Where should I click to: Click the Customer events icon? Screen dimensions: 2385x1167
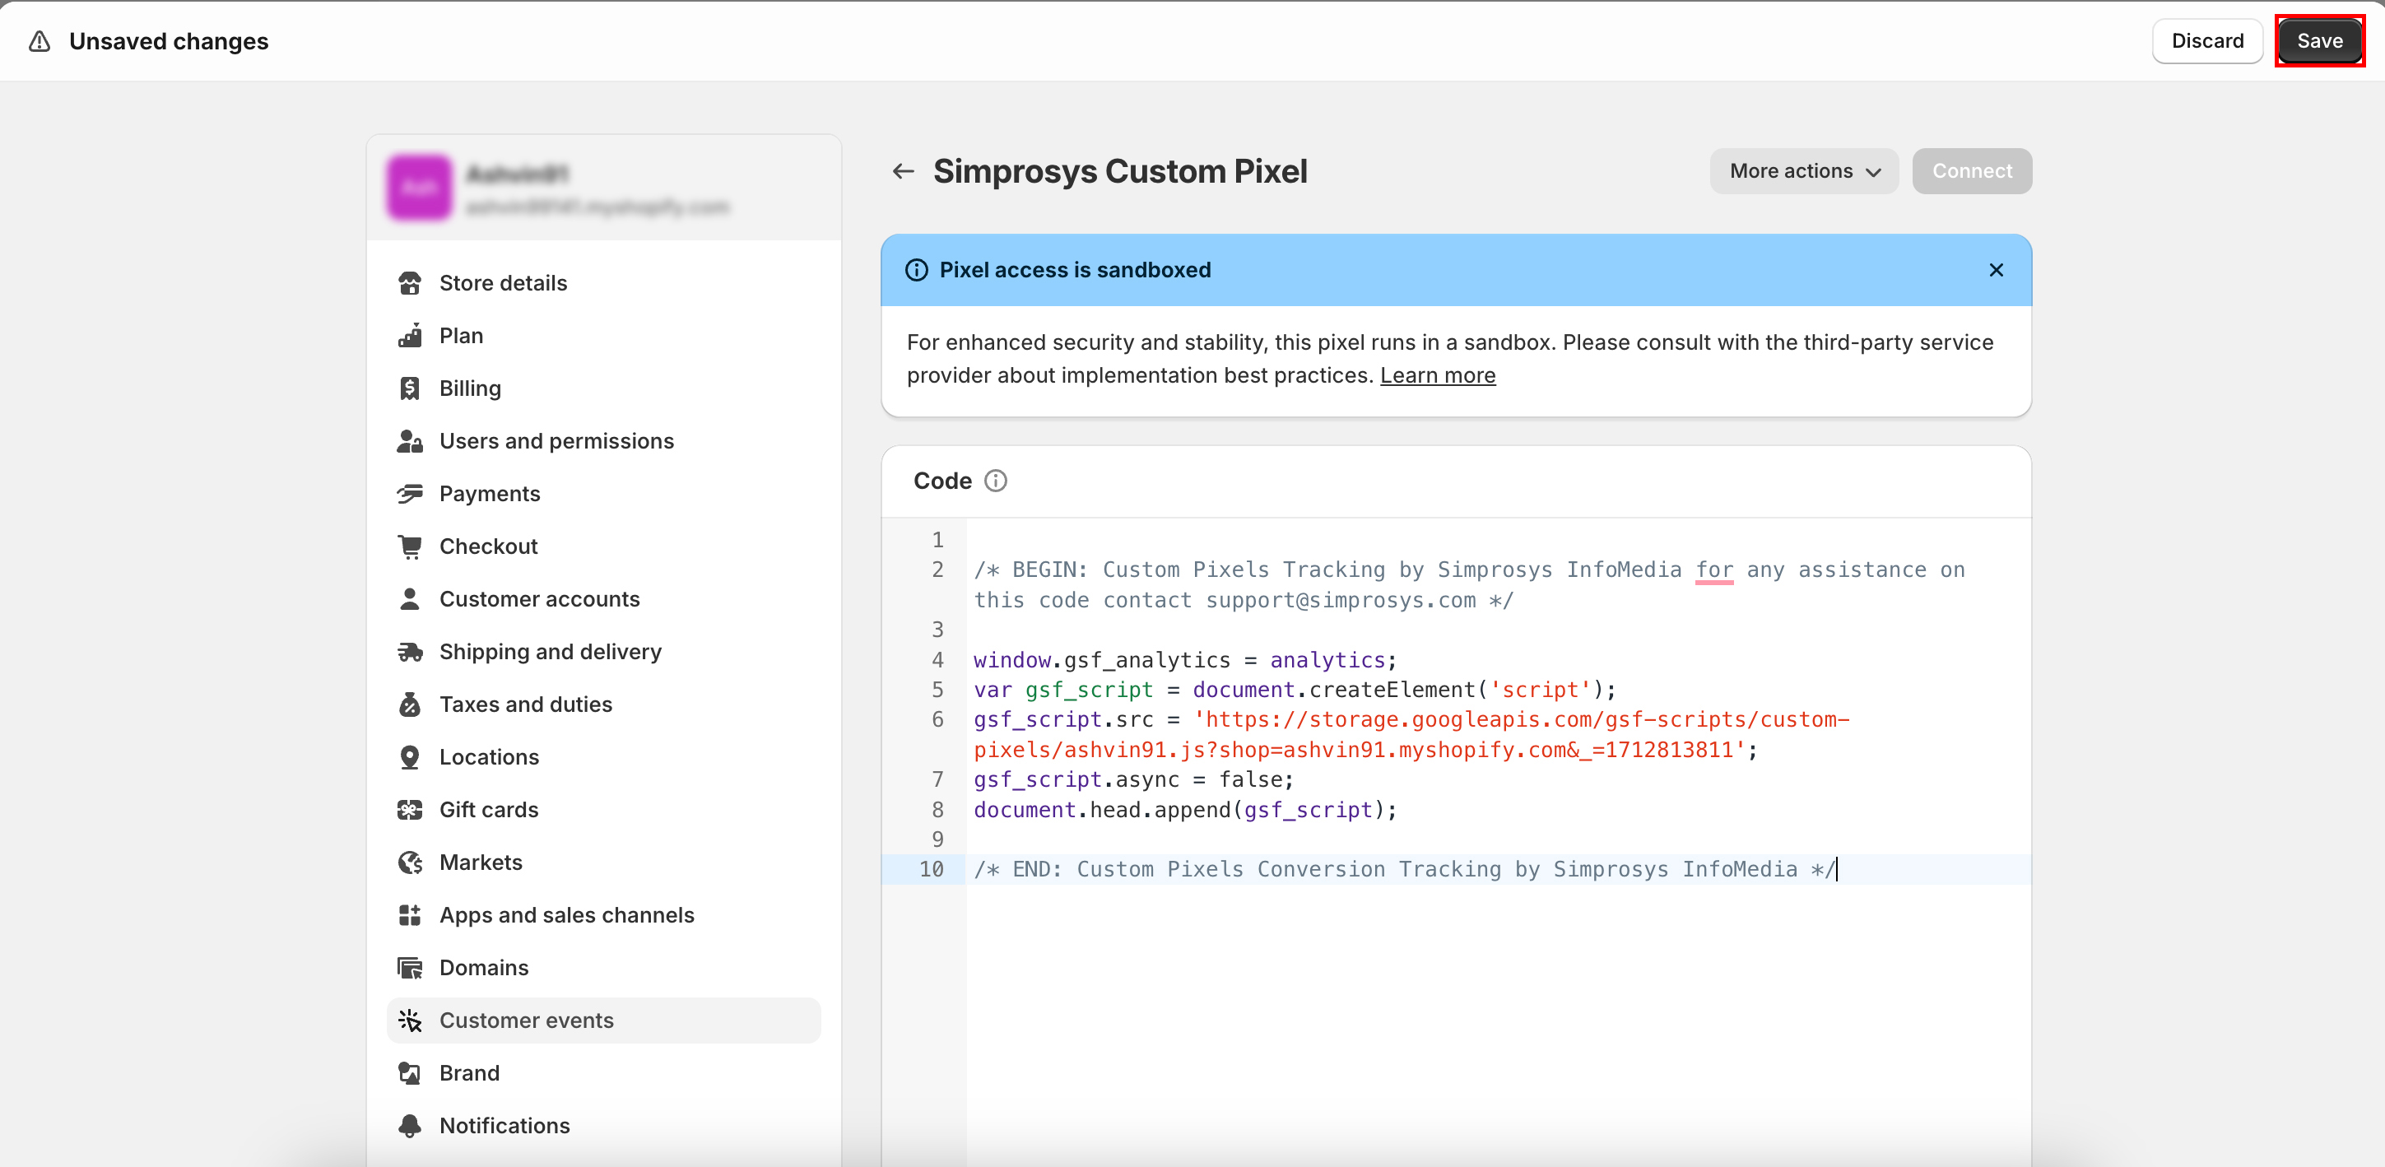coord(409,1021)
